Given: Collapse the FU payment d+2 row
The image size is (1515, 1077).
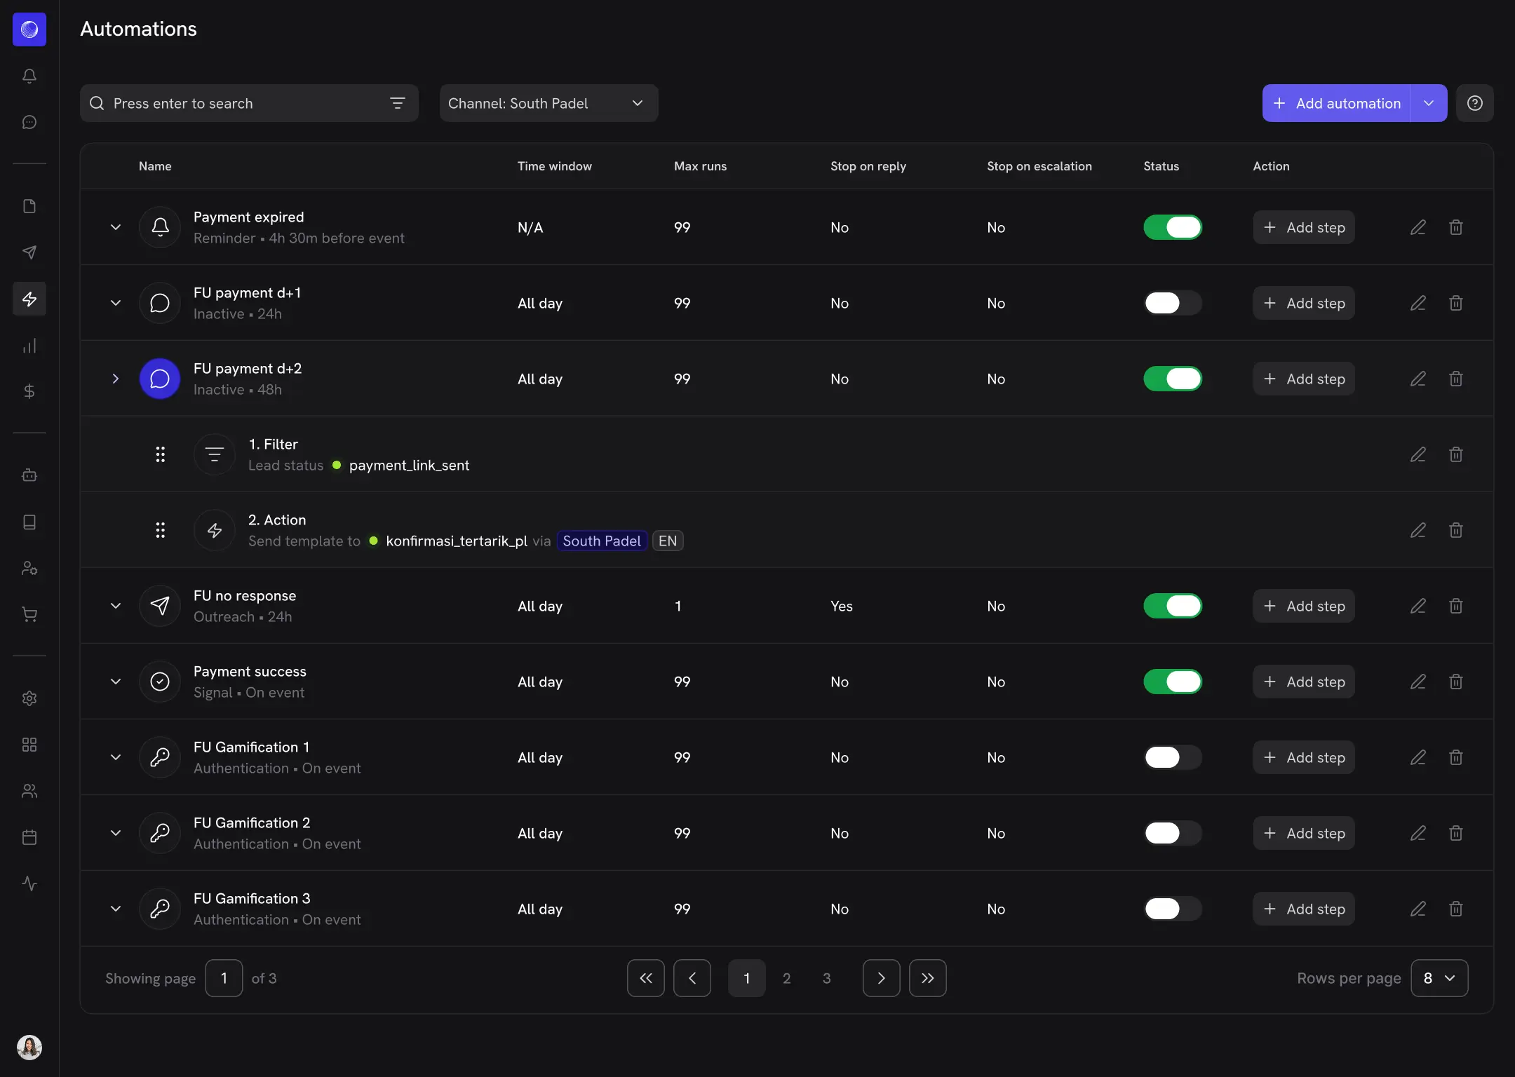Looking at the screenshot, I should tap(116, 379).
